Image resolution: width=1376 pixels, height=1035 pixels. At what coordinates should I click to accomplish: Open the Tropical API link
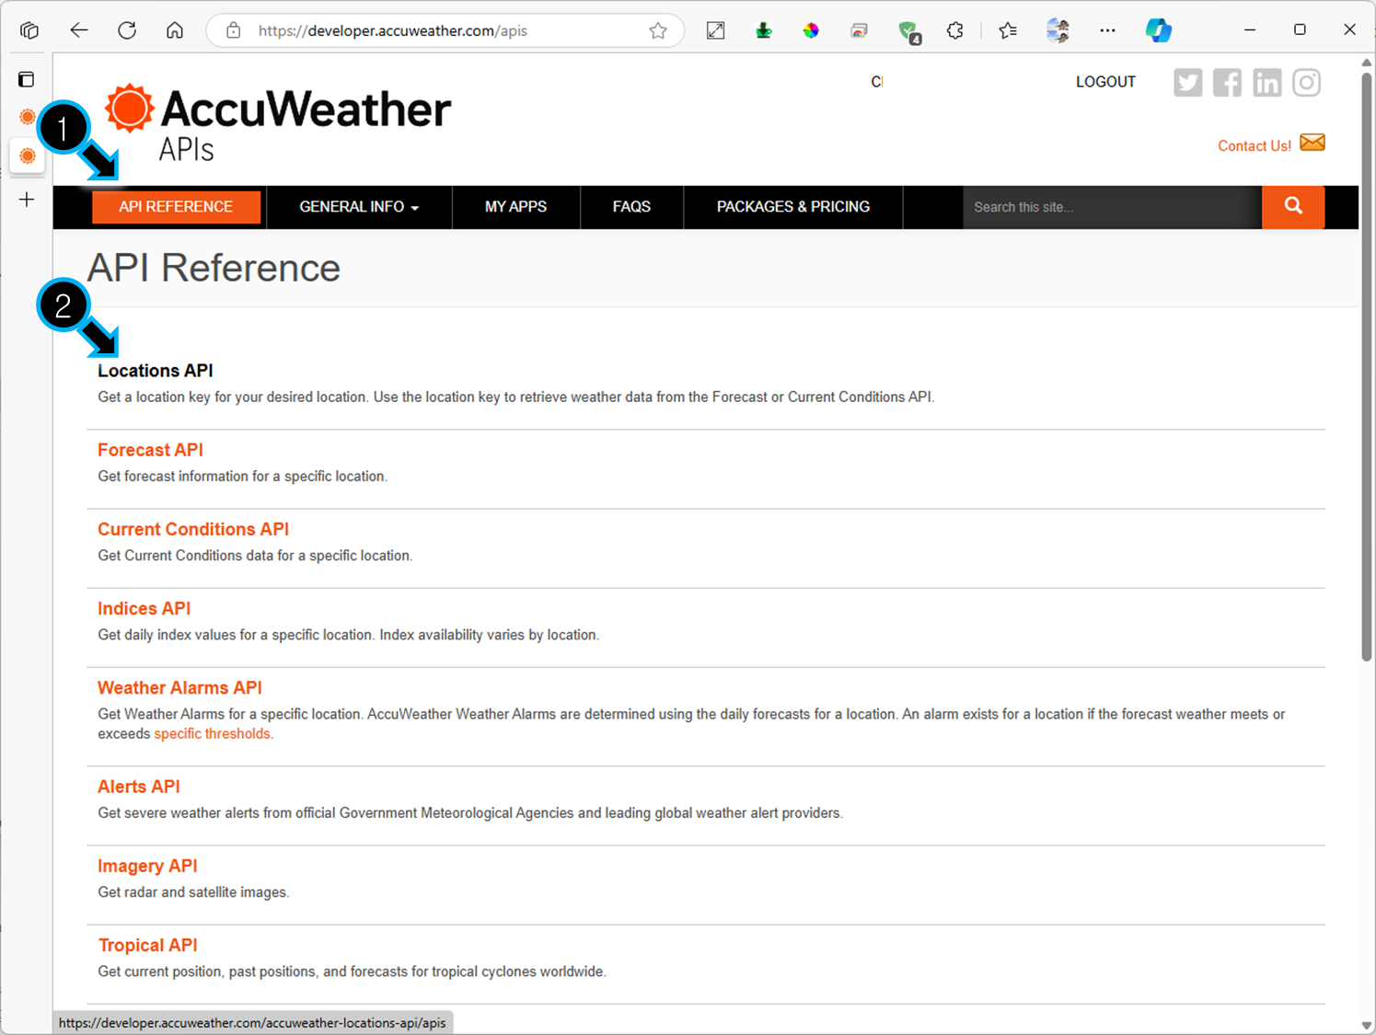[x=148, y=945]
